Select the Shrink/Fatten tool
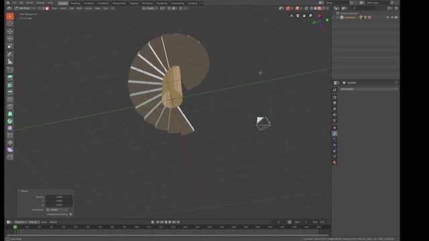Image resolution: width=429 pixels, height=241 pixels. click(x=10, y=143)
